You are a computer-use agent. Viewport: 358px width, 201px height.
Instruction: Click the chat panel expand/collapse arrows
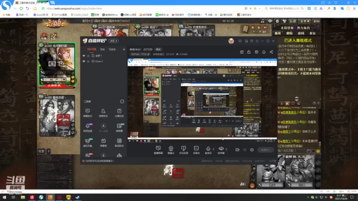[x=297, y=98]
